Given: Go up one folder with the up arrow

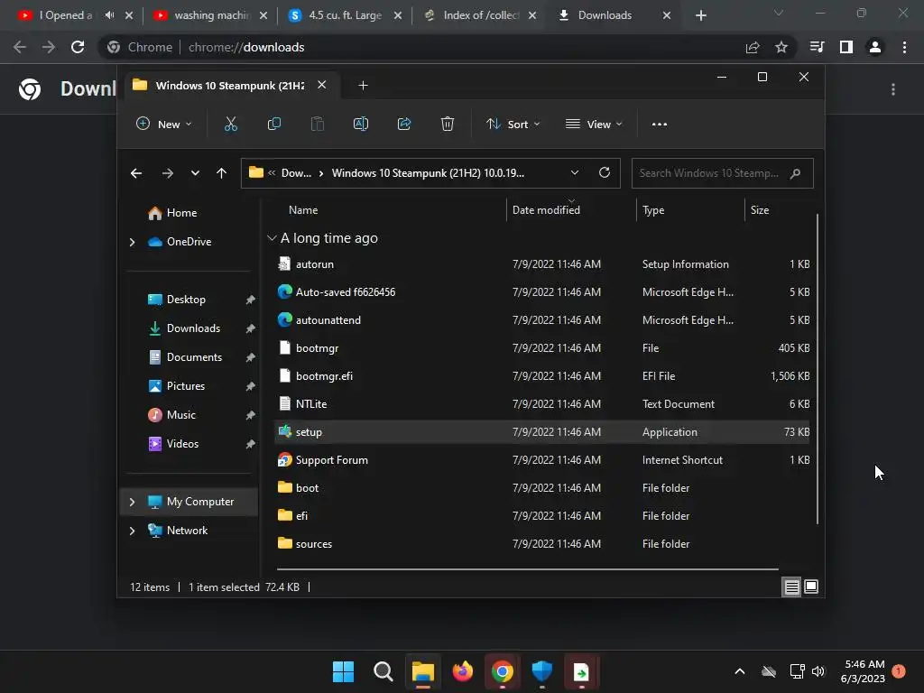Looking at the screenshot, I should click(x=222, y=173).
